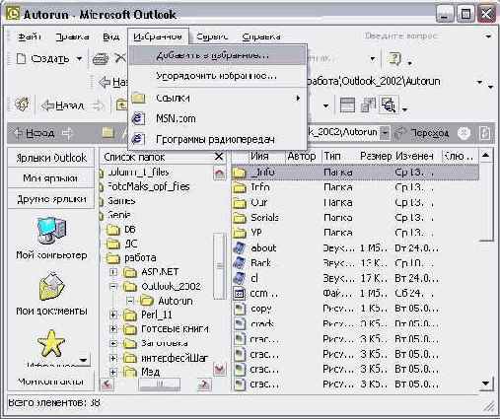Click the Автор column header
The height and width of the screenshot is (419, 500).
coord(302,156)
